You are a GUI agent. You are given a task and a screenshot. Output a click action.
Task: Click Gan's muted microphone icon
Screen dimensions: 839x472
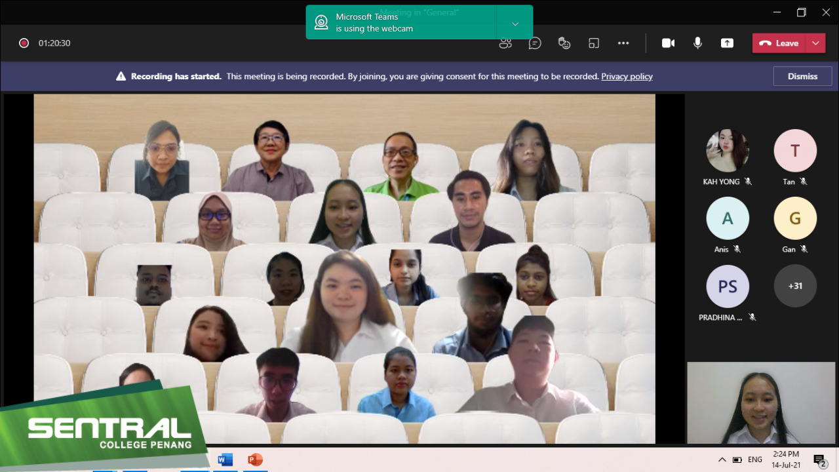pyautogui.click(x=804, y=249)
